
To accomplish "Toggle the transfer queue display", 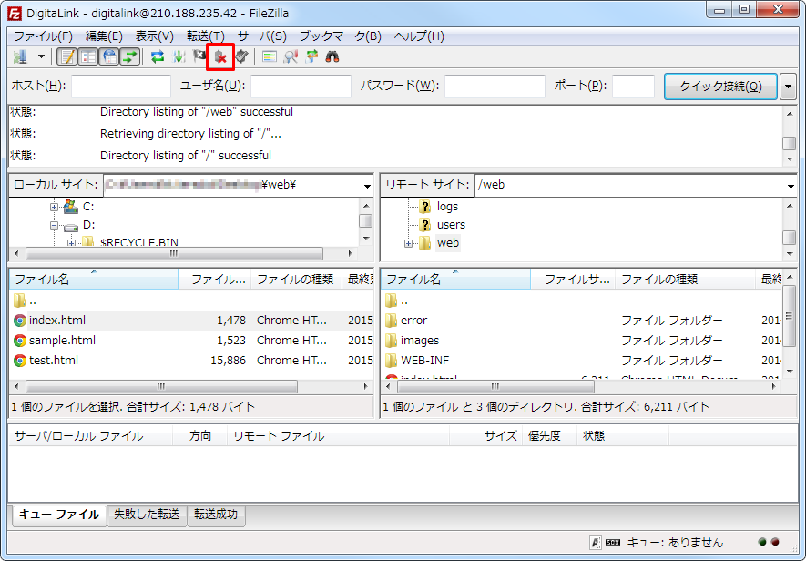I will [x=130, y=56].
